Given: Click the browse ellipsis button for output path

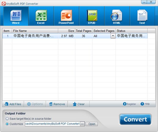Looking at the screenshot, I should 82,124.
